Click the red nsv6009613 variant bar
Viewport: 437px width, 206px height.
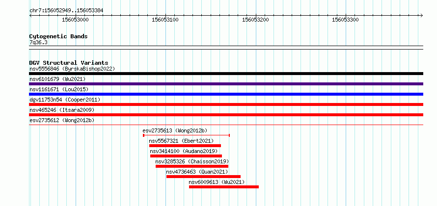[x=224, y=187]
